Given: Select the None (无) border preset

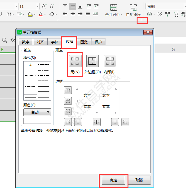Looking at the screenshot, I should click(75, 61).
